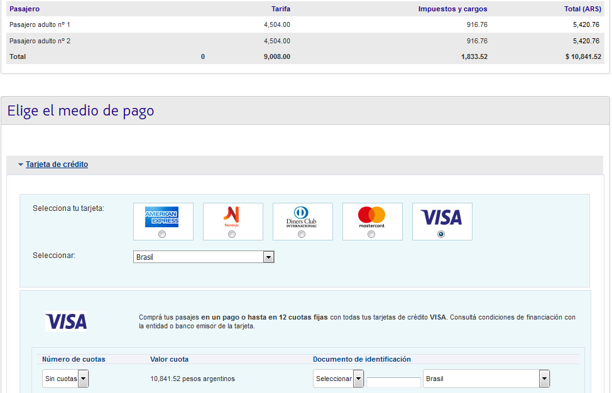This screenshot has height=393, width=612.
Task: Click the Impuestos y cargos column header
Action: (x=452, y=9)
